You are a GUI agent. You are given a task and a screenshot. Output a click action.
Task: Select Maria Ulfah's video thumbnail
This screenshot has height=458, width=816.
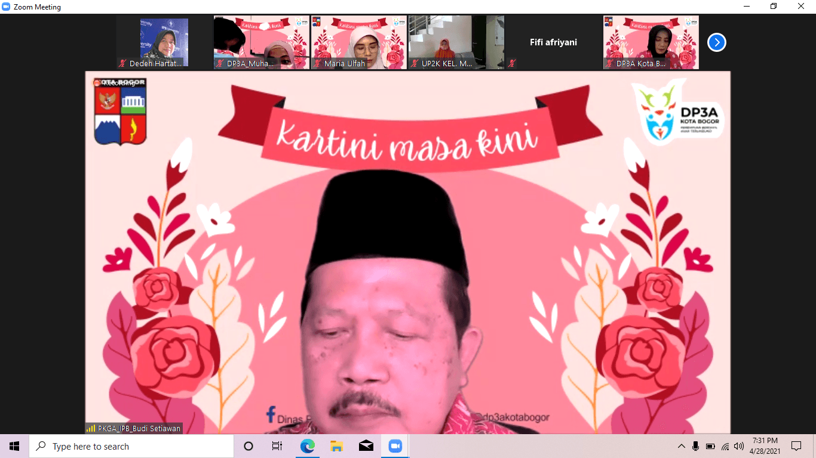(358, 42)
